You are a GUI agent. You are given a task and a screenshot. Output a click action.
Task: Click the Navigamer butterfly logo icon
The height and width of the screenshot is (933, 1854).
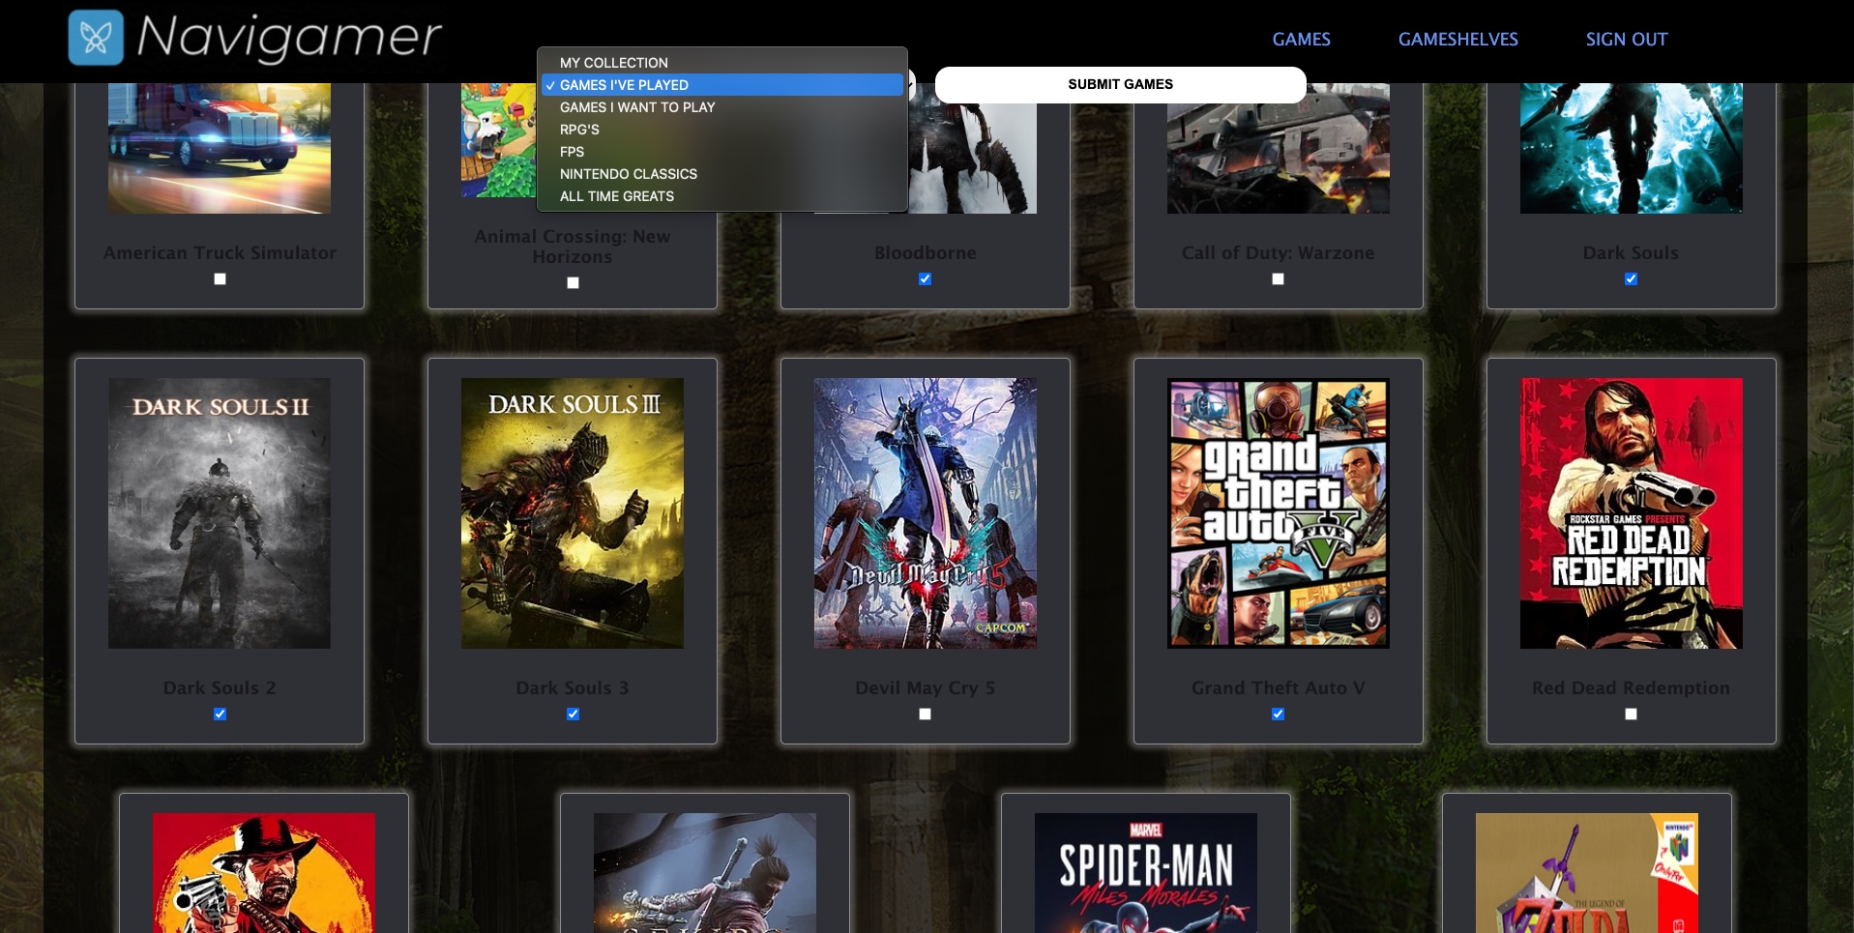click(x=96, y=38)
